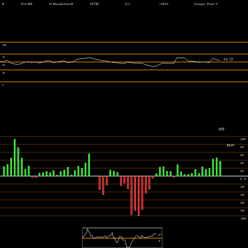This screenshot has width=248, height=248.
Task: Click the 50 label on RSI axis
Action: 3,65
